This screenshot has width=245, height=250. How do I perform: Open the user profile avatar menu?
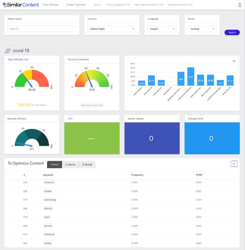pos(240,5)
